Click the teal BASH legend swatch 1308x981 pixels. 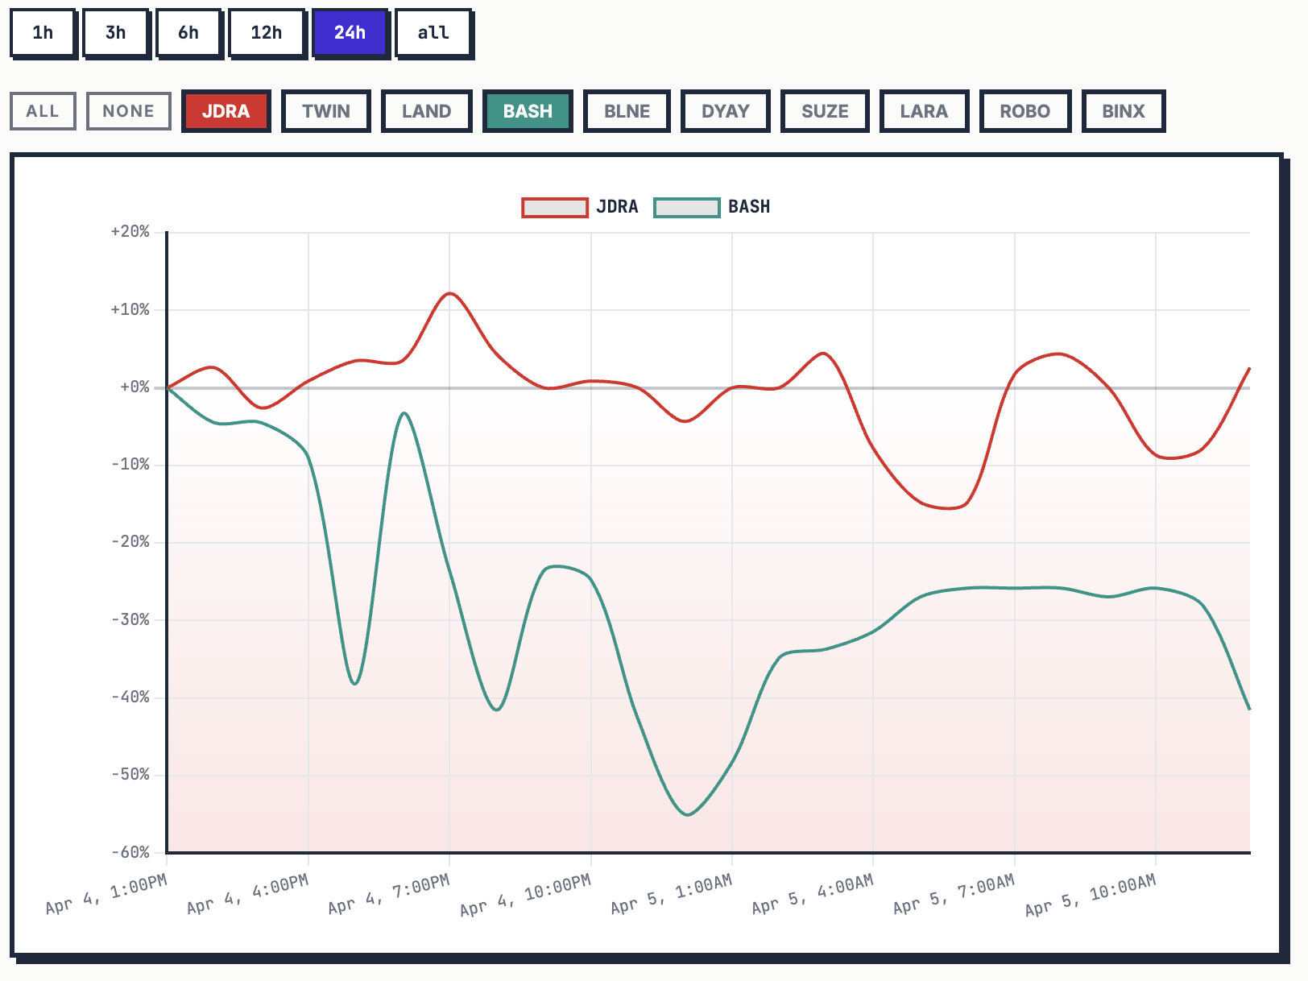(687, 208)
